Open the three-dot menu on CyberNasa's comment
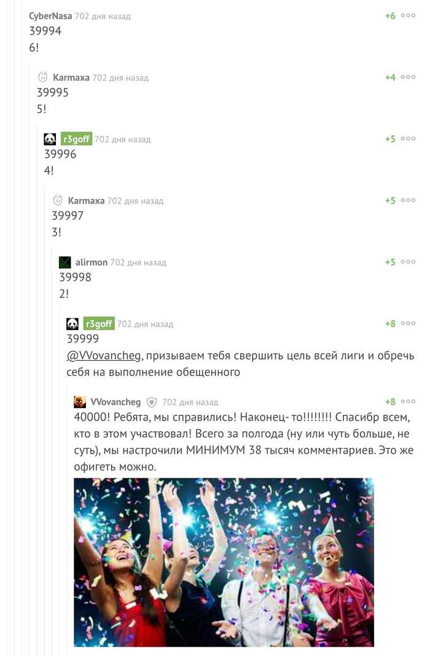 tap(408, 15)
